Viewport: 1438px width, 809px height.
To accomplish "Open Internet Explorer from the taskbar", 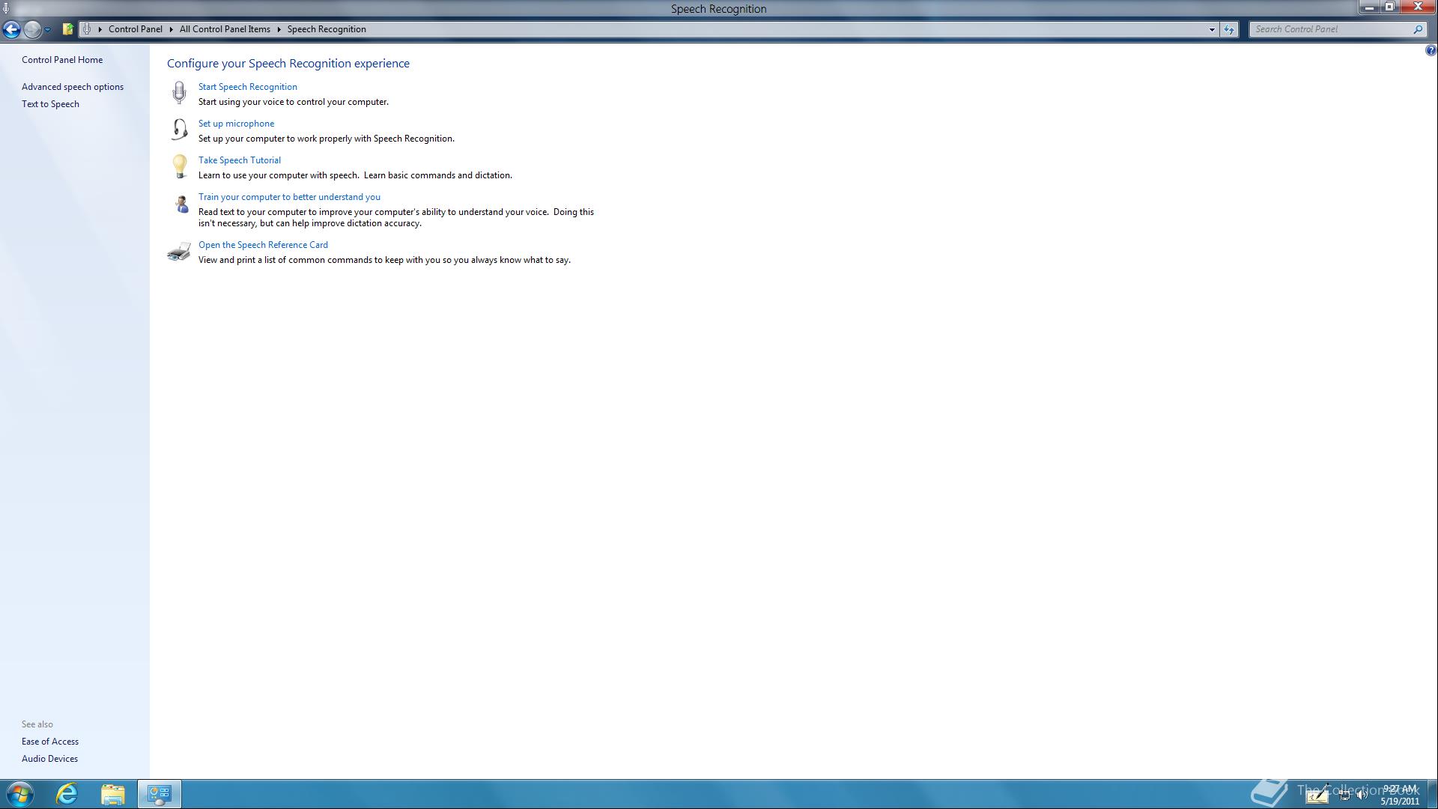I will click(x=67, y=793).
